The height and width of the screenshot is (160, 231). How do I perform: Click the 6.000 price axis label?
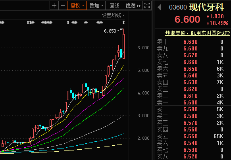click(143, 48)
